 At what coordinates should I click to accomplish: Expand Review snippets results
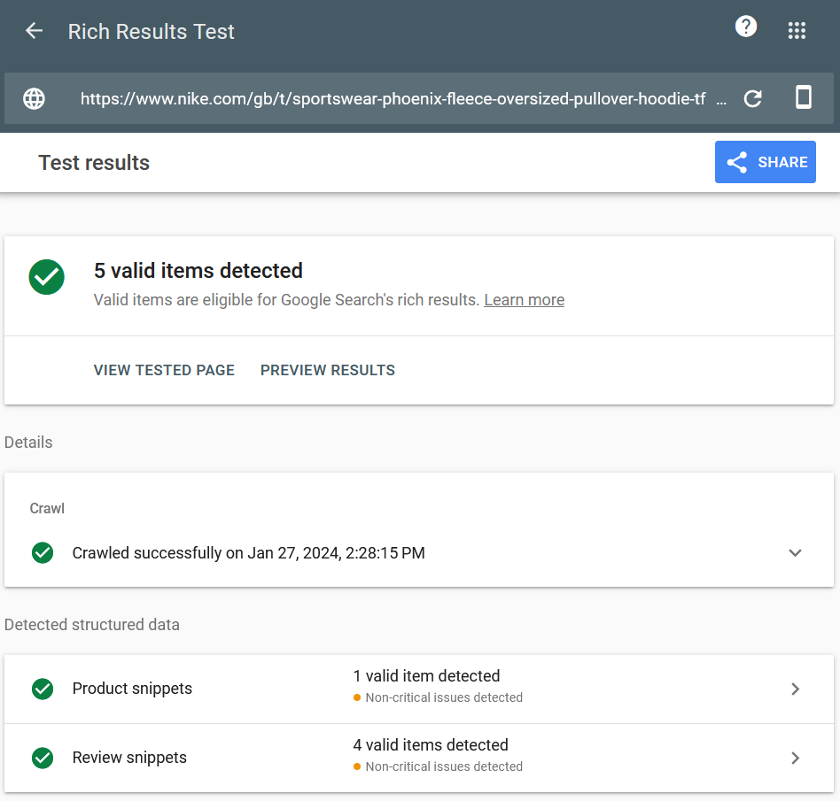[795, 758]
